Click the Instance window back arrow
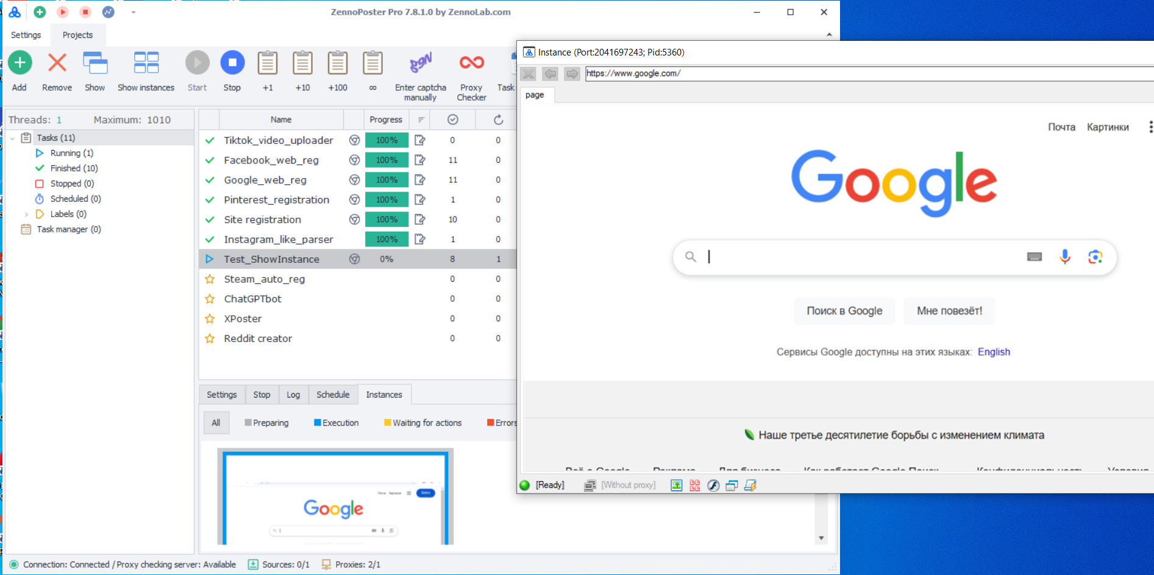The image size is (1154, 575). point(550,74)
